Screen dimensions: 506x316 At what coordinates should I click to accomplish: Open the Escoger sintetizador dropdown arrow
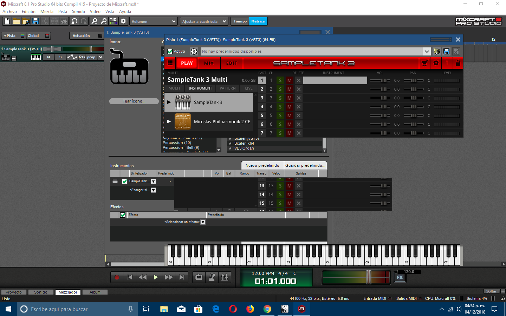[153, 190]
